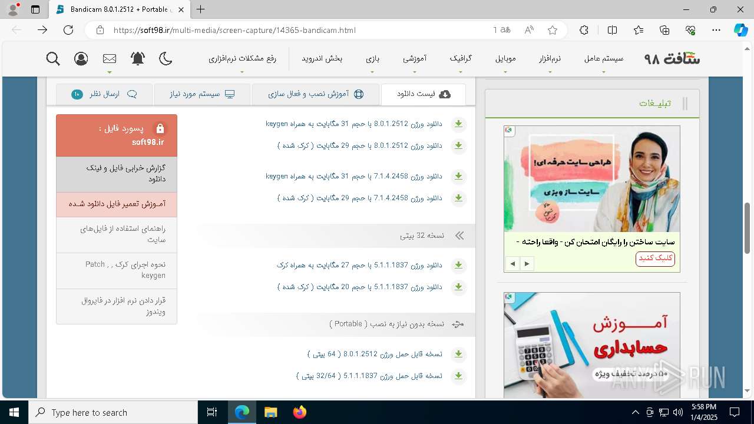The image size is (754, 424).
Task: Select the لیست دانلود tab
Action: point(424,94)
